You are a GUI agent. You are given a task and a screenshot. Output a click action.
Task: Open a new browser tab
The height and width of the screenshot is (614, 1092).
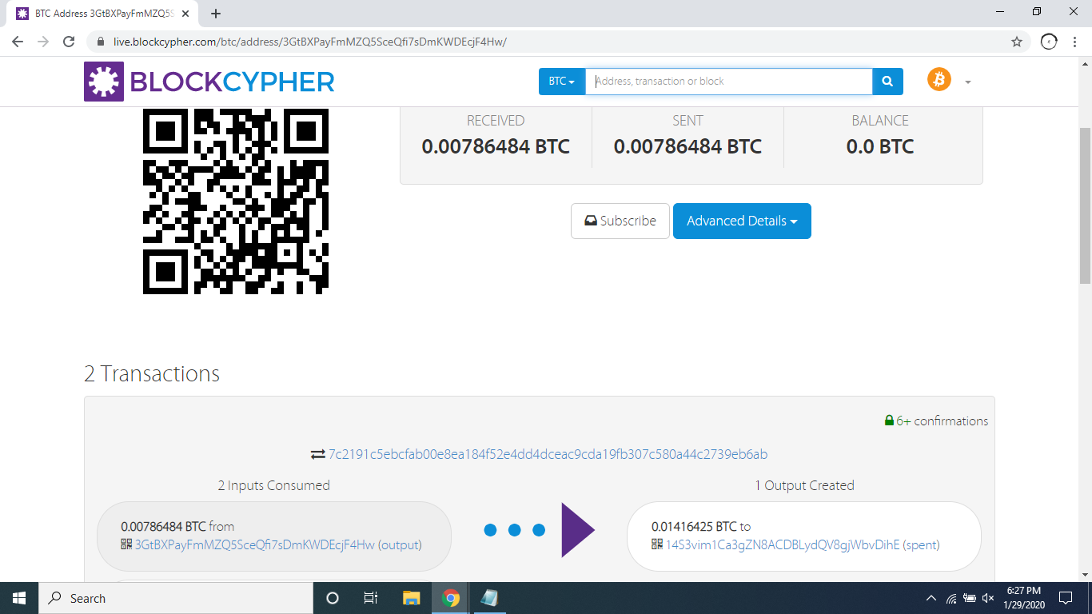[216, 14]
